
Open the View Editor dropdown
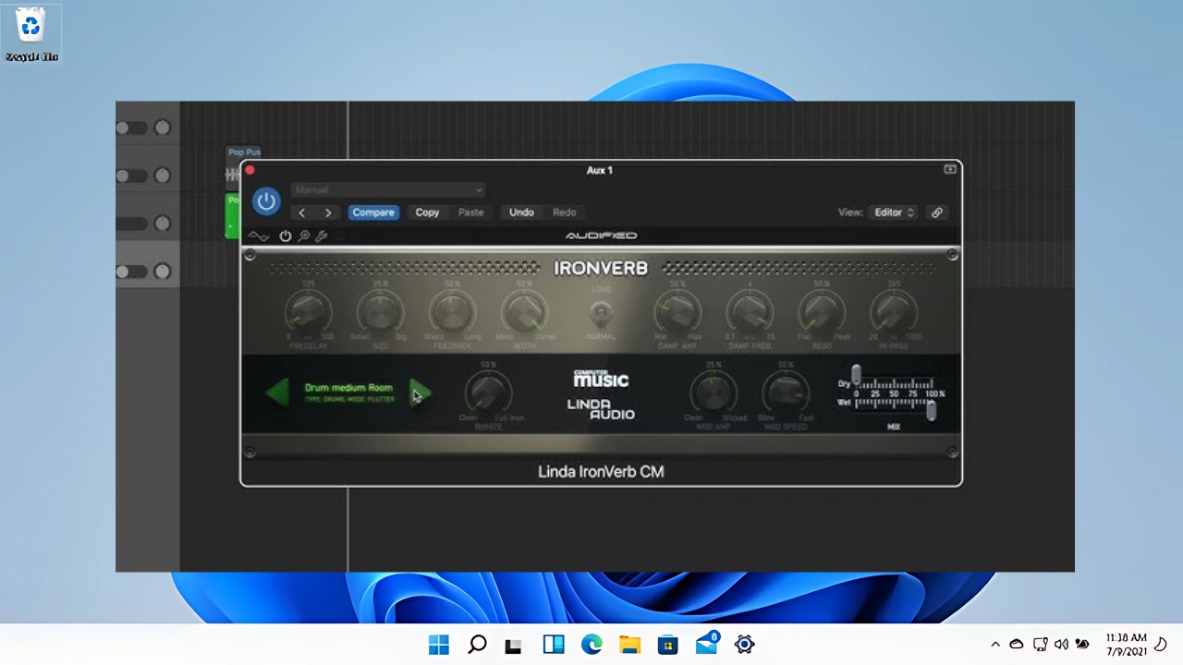pos(894,212)
